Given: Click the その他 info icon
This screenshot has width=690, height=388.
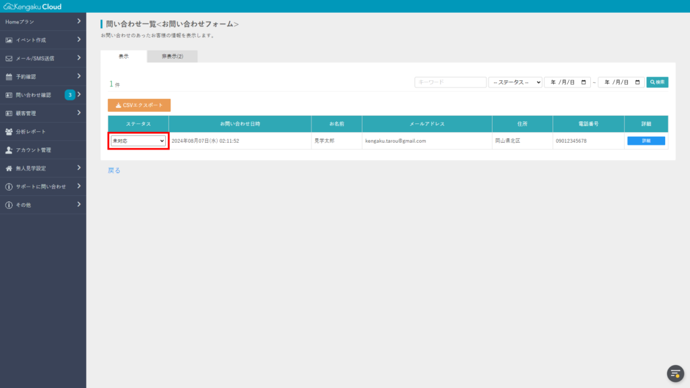Looking at the screenshot, I should coord(9,205).
